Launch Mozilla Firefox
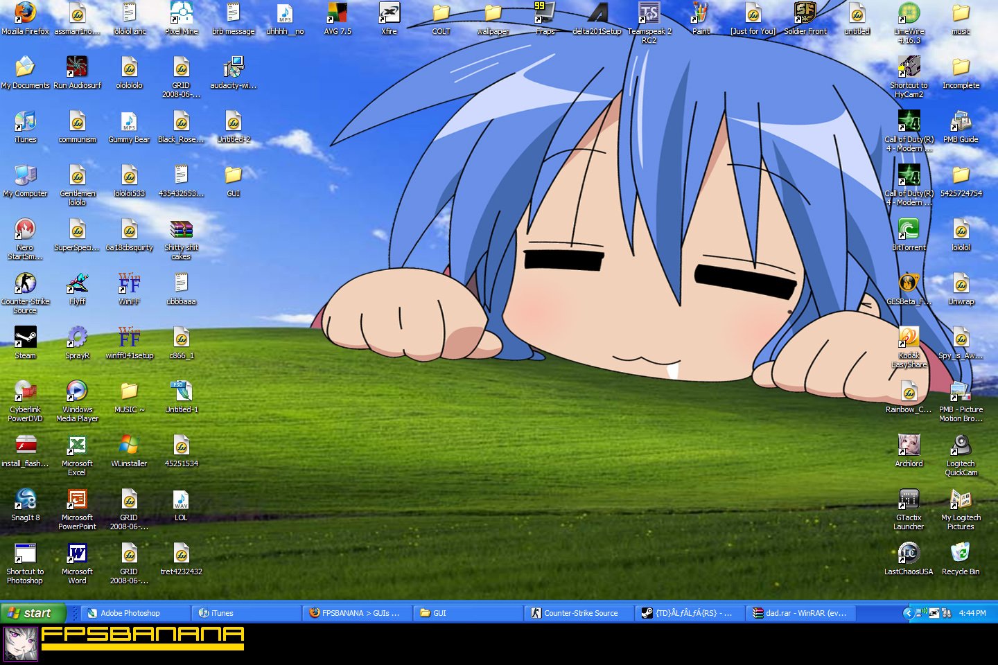 click(25, 15)
